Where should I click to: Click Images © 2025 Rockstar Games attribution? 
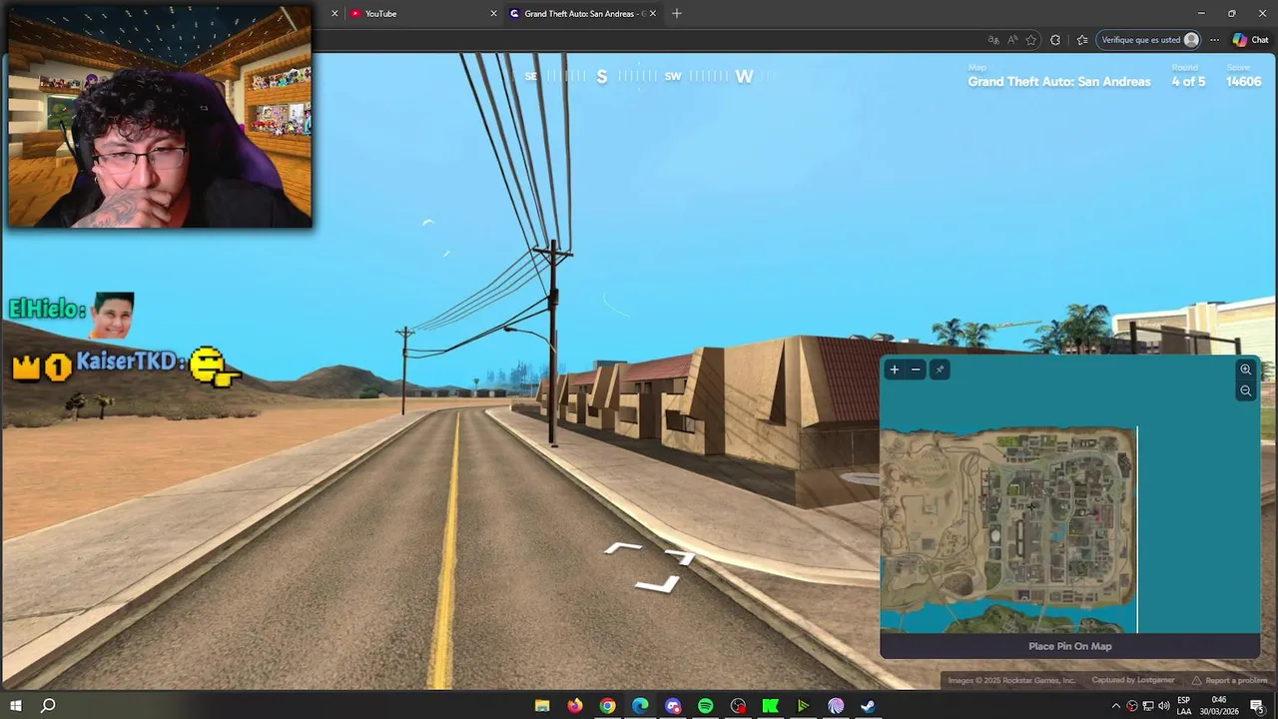(1011, 680)
